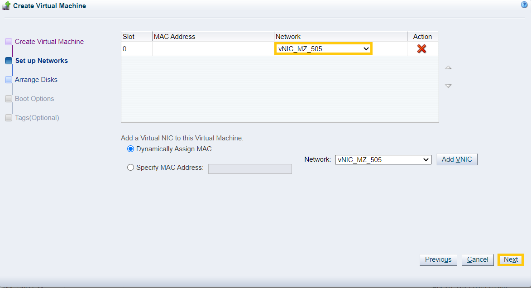This screenshot has height=288, width=531.
Task: Click the Set up Networks step marker
Action: point(9,61)
